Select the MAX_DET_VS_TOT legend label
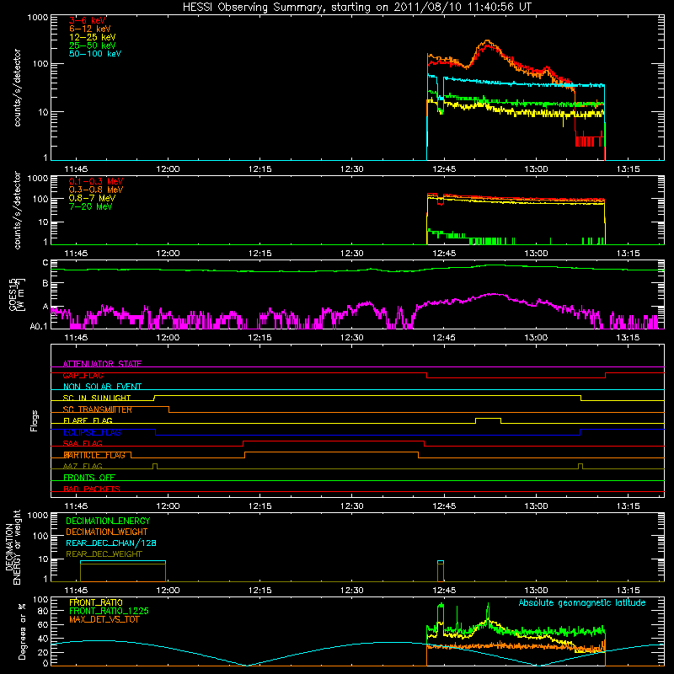Image resolution: width=674 pixels, height=674 pixels. tap(104, 619)
